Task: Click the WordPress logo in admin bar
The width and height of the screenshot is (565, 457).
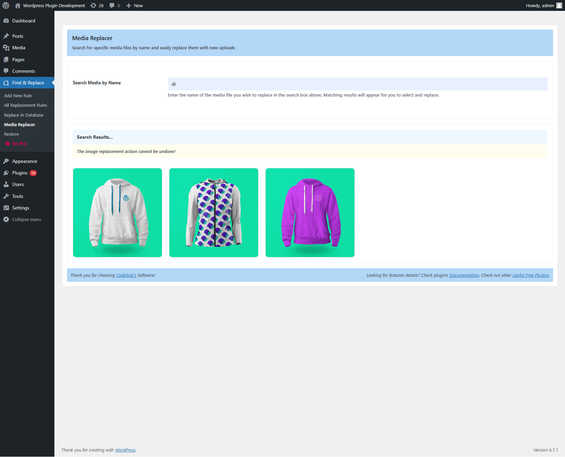Action: (6, 5)
